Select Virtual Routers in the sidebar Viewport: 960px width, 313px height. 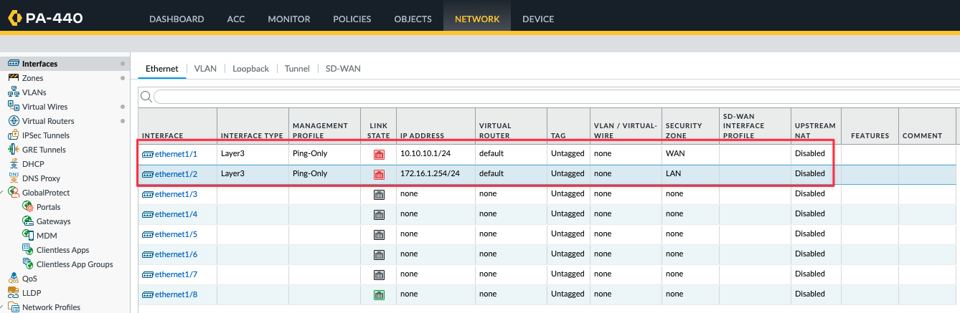(48, 121)
